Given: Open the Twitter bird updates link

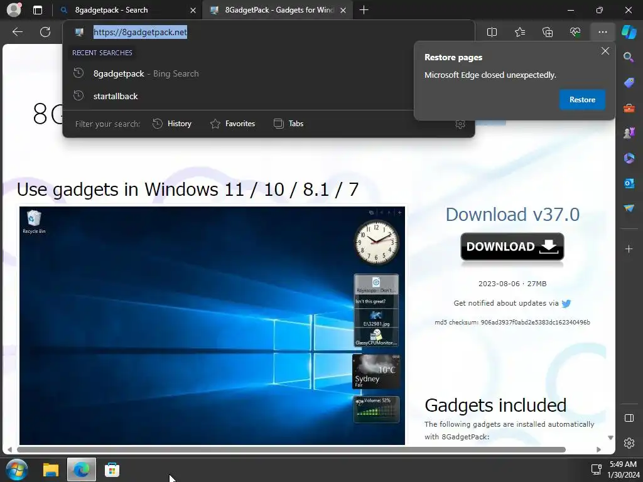Looking at the screenshot, I should pos(566,304).
